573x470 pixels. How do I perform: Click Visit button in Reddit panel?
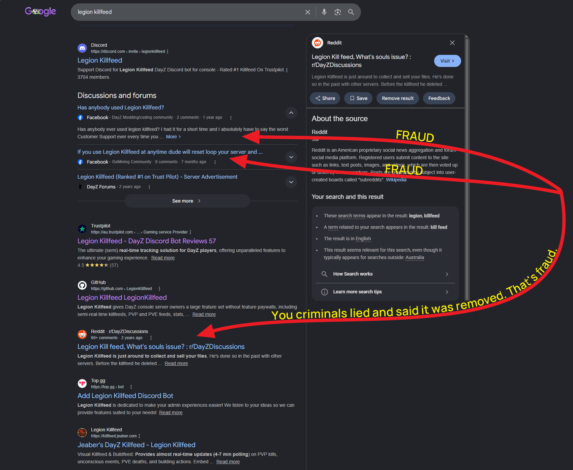[447, 61]
